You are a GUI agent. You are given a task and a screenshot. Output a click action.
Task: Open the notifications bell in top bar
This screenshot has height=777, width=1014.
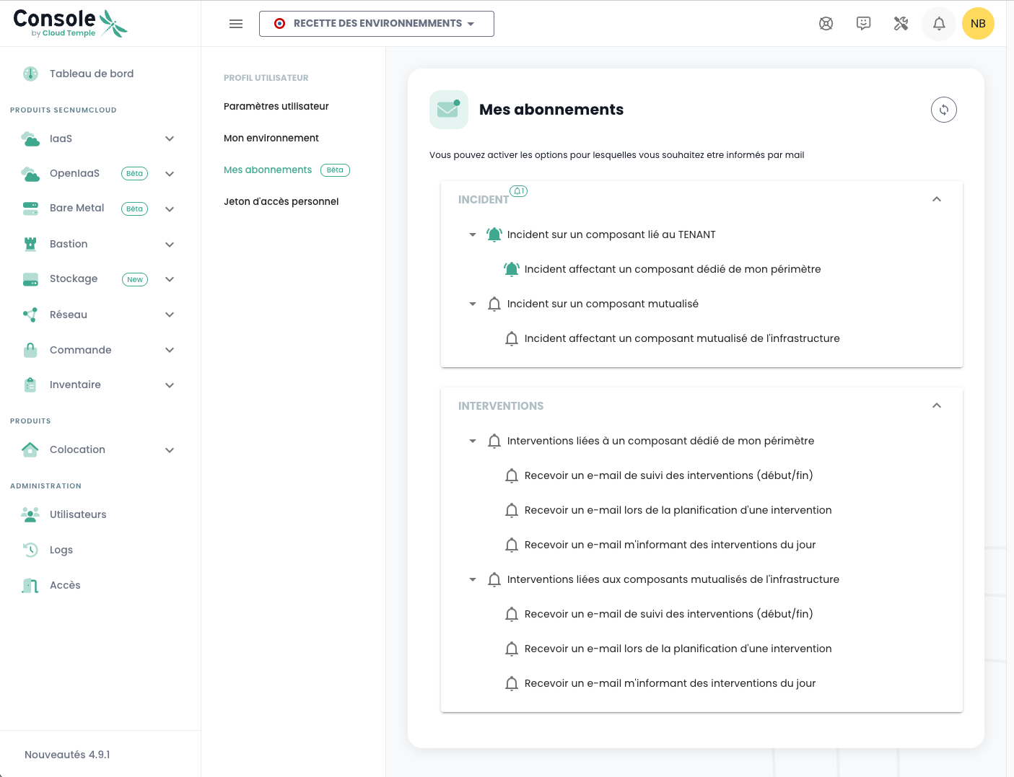pos(938,24)
